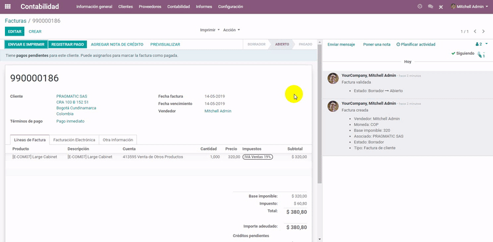
Task: Click IVA Ventas 19% tax tag
Action: pos(258,157)
